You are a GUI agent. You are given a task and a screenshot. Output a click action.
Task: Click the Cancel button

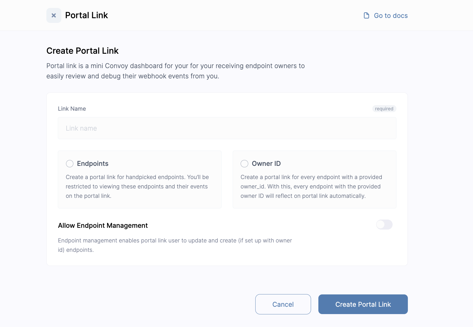pos(283,304)
